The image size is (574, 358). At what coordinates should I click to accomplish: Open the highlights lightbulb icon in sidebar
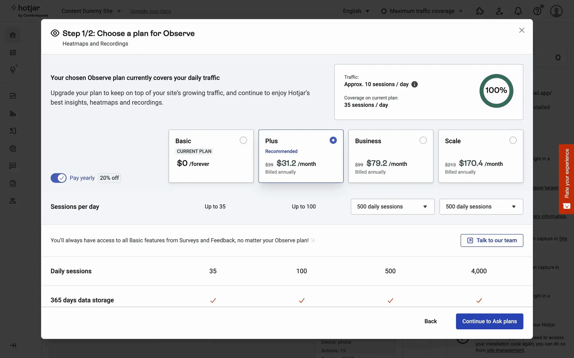click(x=13, y=70)
